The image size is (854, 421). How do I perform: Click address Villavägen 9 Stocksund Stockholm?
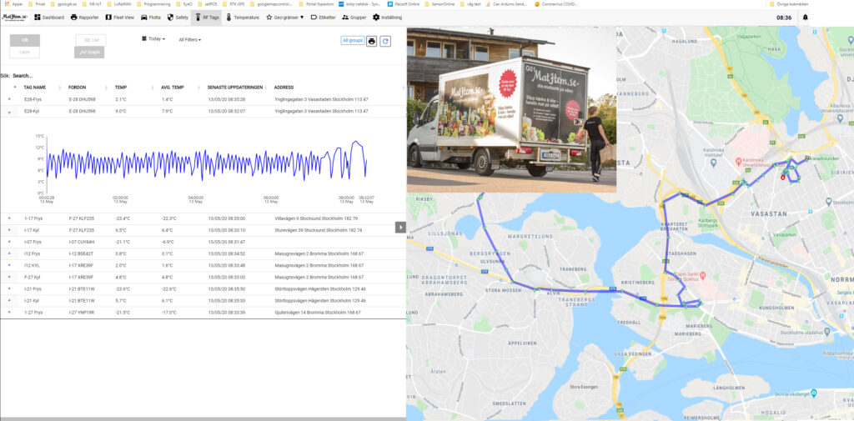click(316, 218)
